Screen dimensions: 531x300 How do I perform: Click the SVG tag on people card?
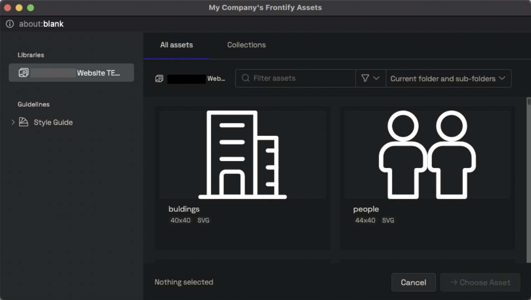click(x=388, y=220)
